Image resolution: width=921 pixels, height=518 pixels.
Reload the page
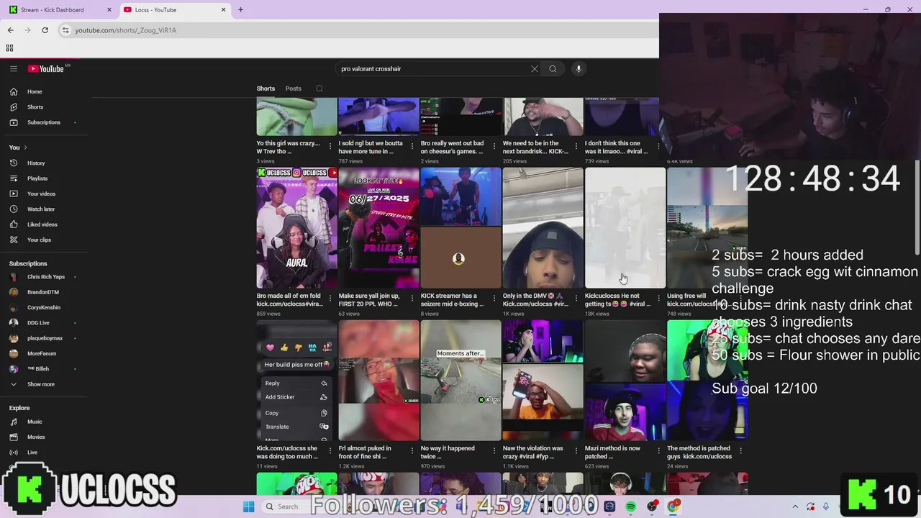[x=45, y=30]
